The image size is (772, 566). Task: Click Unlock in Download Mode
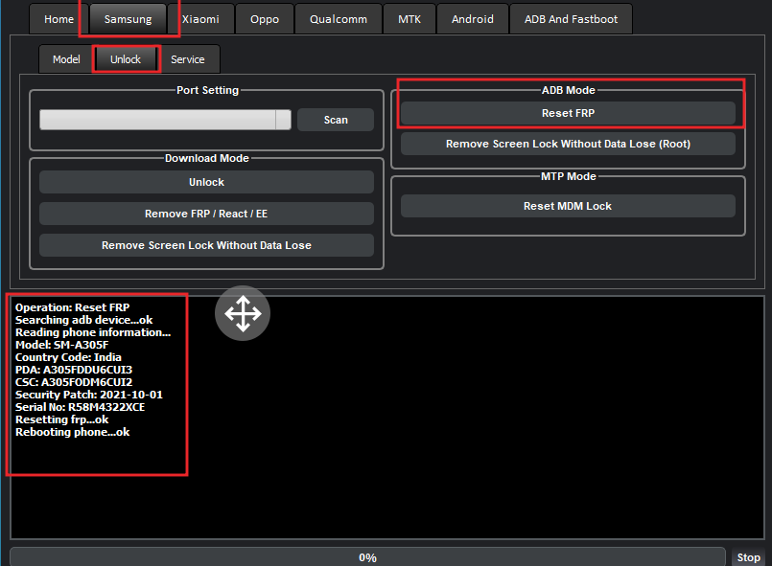[x=206, y=182]
